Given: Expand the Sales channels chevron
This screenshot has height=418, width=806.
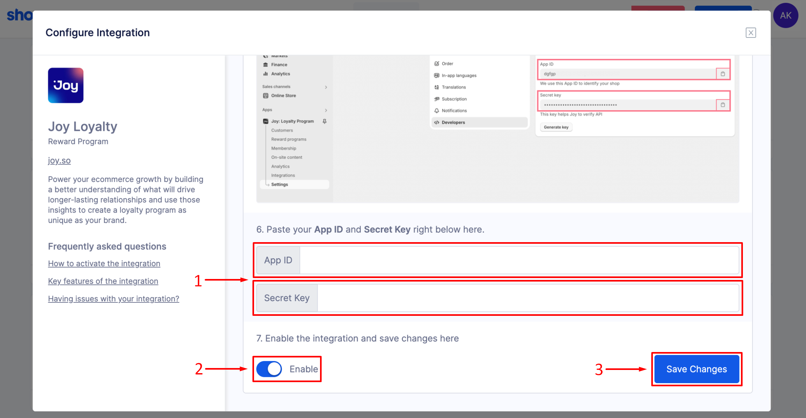Looking at the screenshot, I should click(x=326, y=87).
